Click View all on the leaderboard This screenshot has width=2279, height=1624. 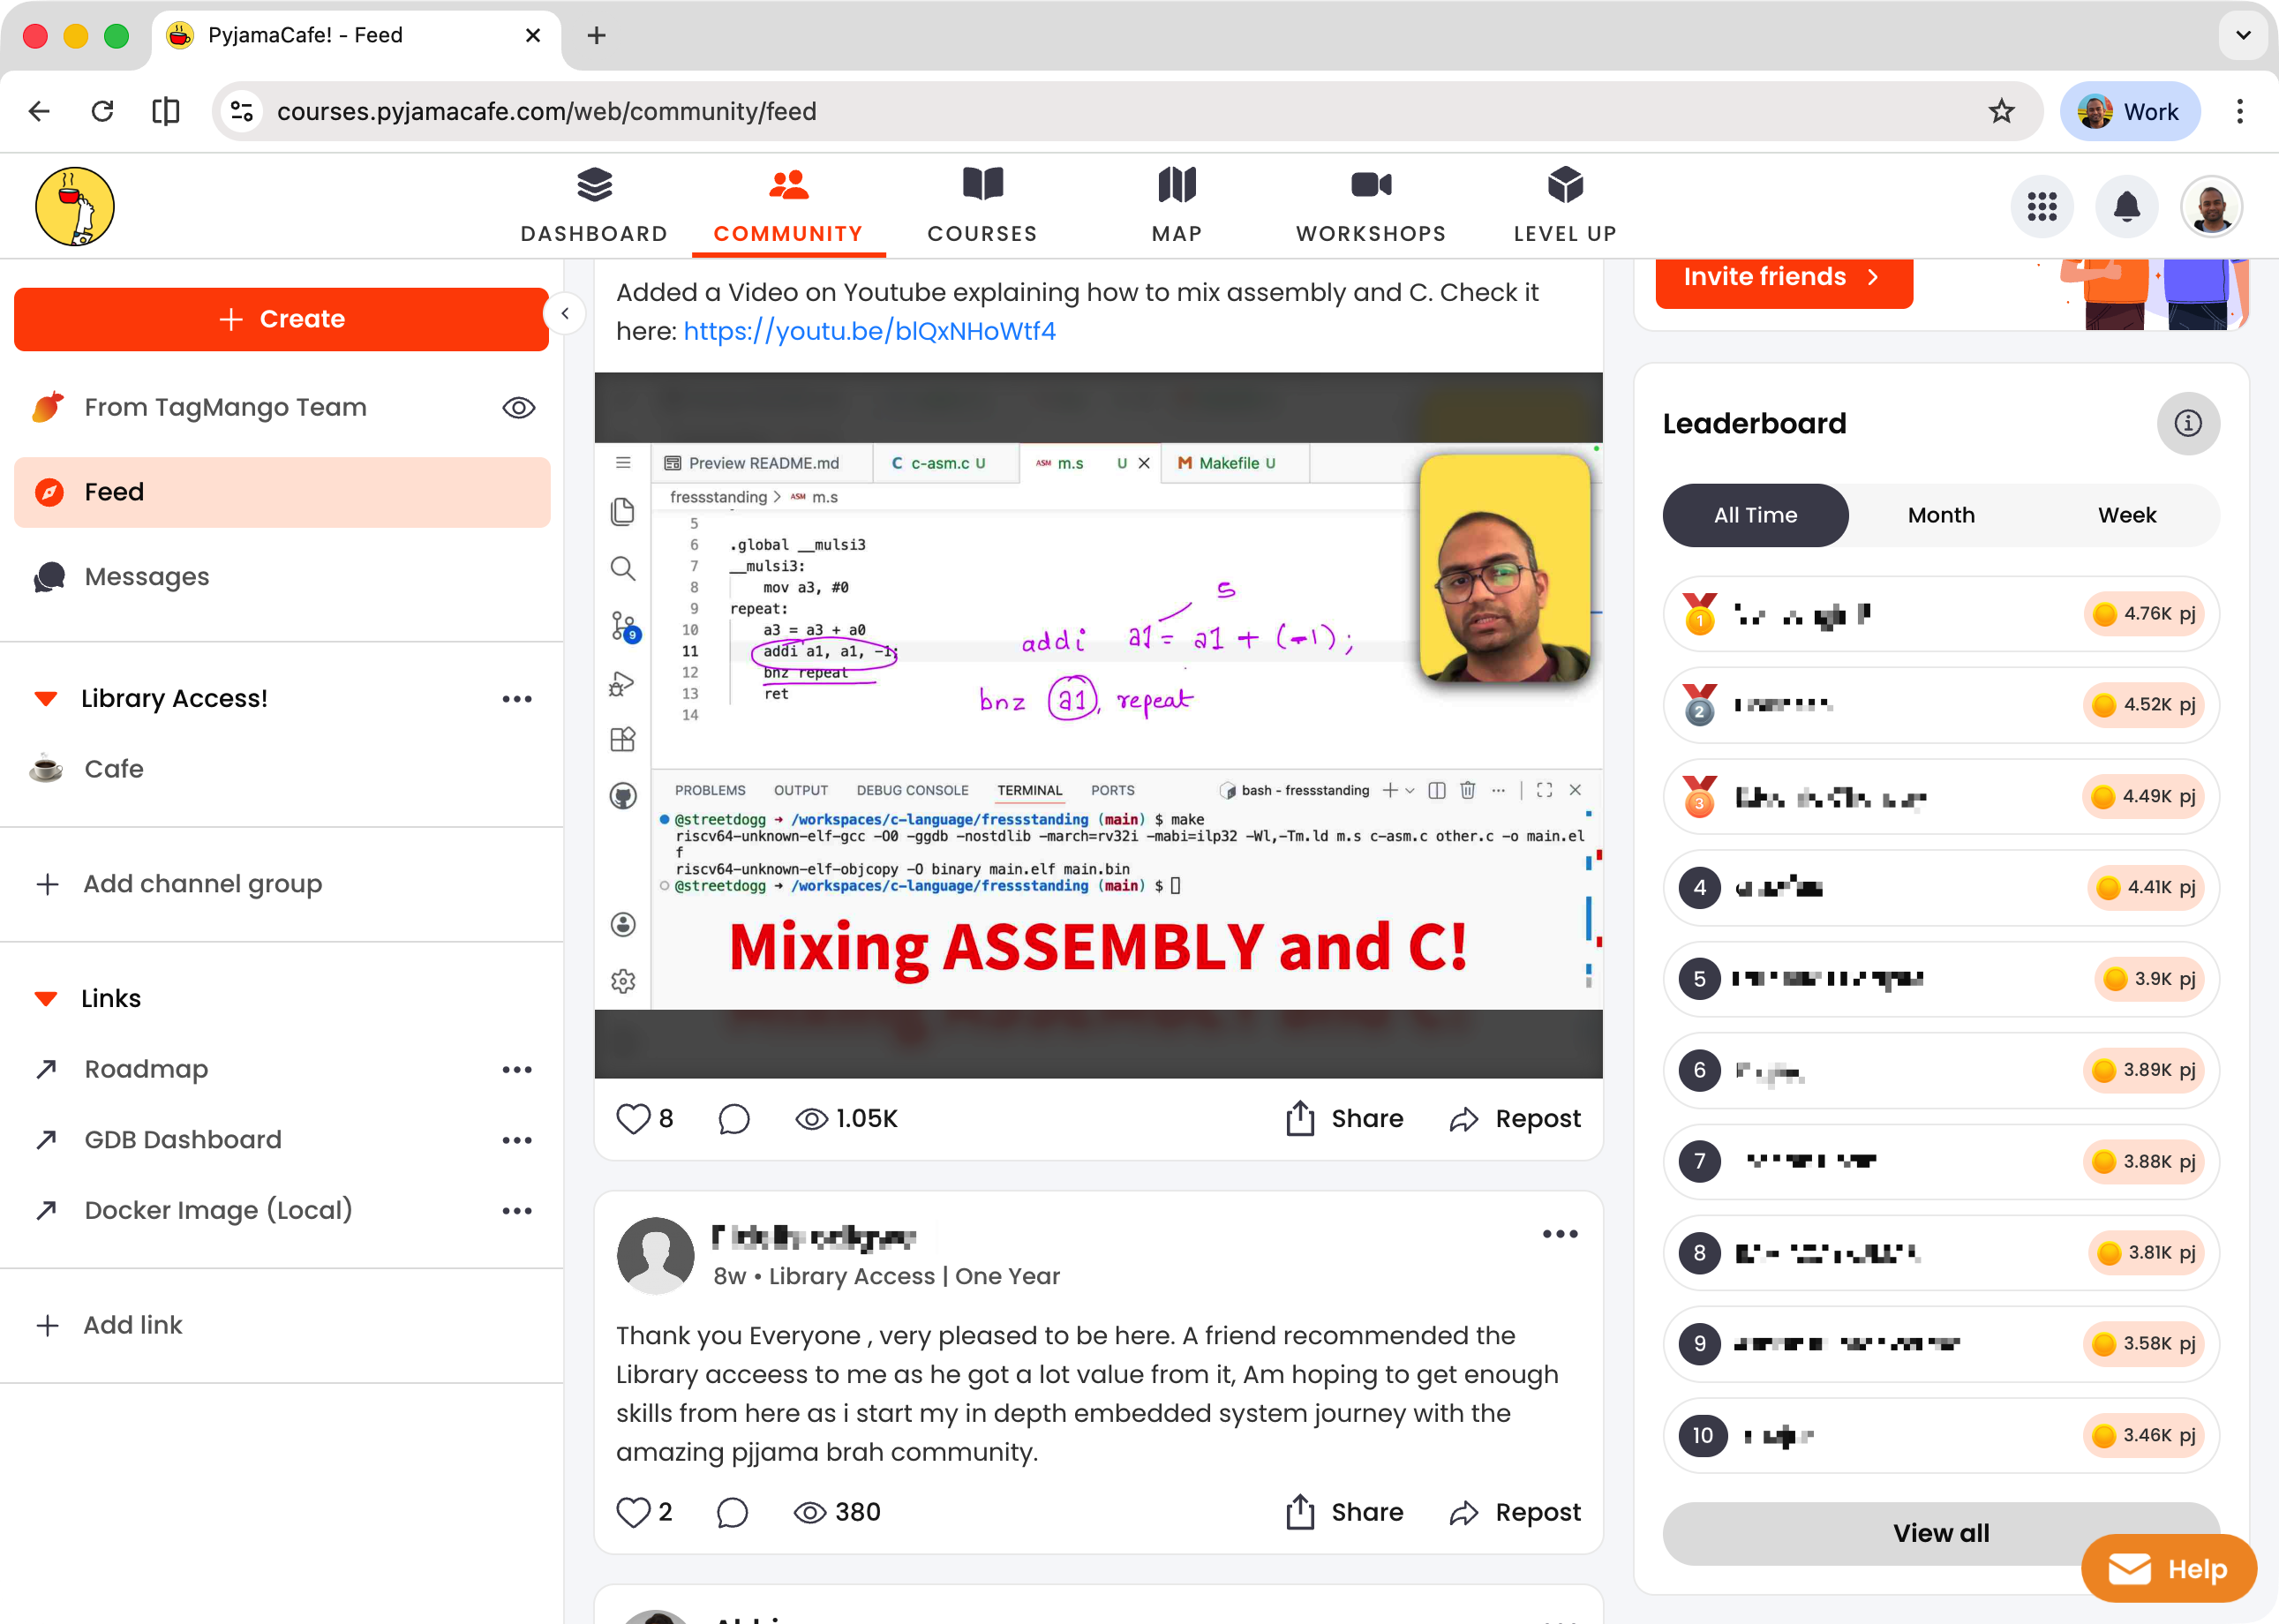pos(1940,1532)
